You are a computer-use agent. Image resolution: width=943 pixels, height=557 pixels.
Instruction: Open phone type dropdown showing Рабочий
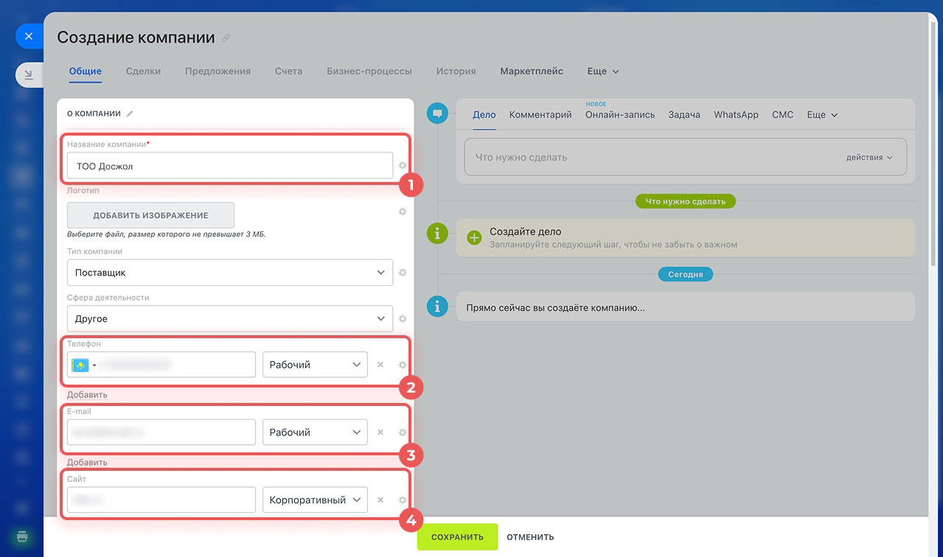315,365
